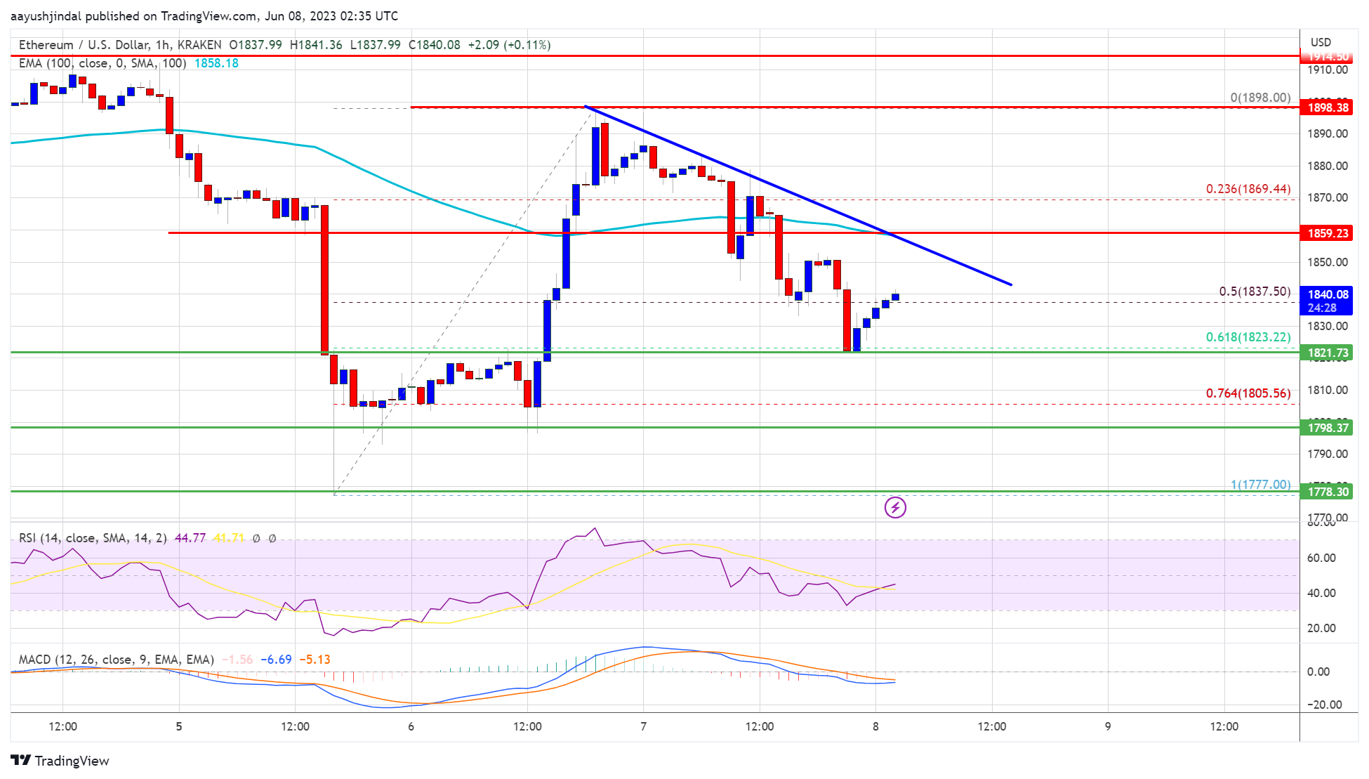Click the red 1859.23 price label
Image resolution: width=1369 pixels, height=779 pixels.
(1326, 233)
